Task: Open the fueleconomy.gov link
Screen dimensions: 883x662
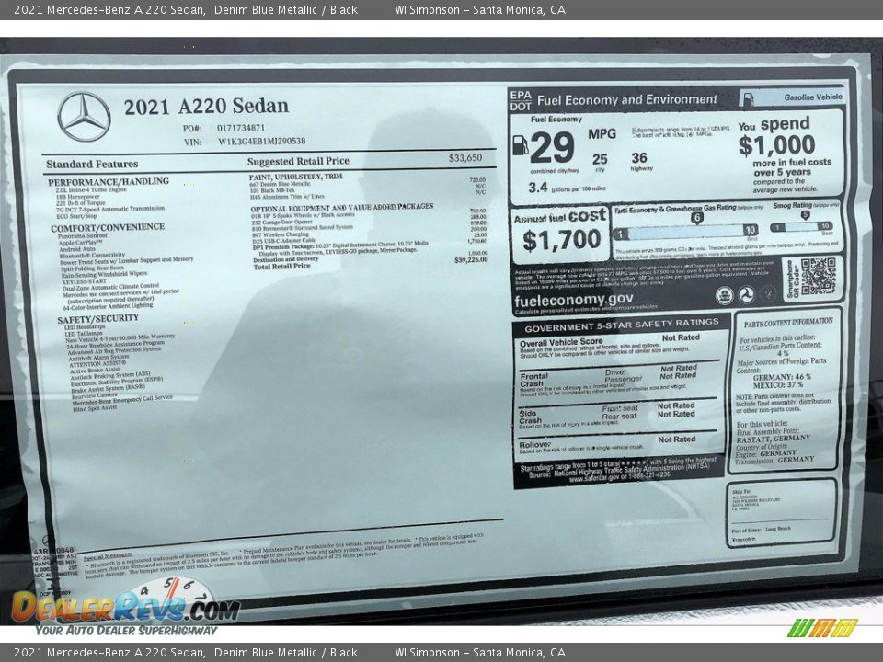Action: pos(573,300)
